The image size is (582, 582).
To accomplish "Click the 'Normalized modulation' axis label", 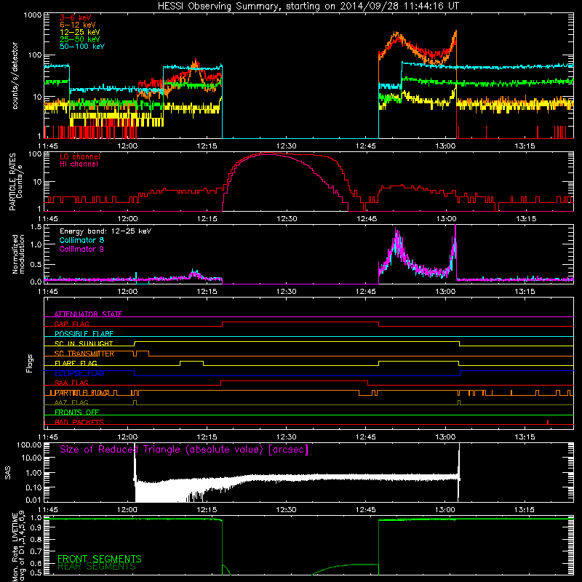I will [18, 254].
